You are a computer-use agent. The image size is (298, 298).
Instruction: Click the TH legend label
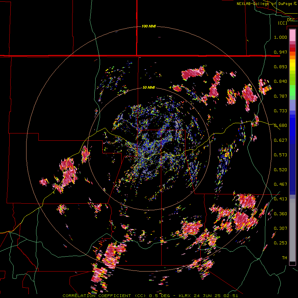click(x=284, y=258)
